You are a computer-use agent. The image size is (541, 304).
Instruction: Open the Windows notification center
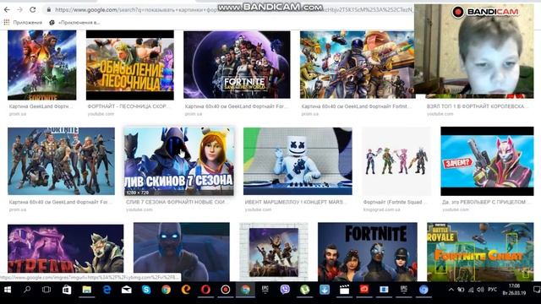(536, 290)
